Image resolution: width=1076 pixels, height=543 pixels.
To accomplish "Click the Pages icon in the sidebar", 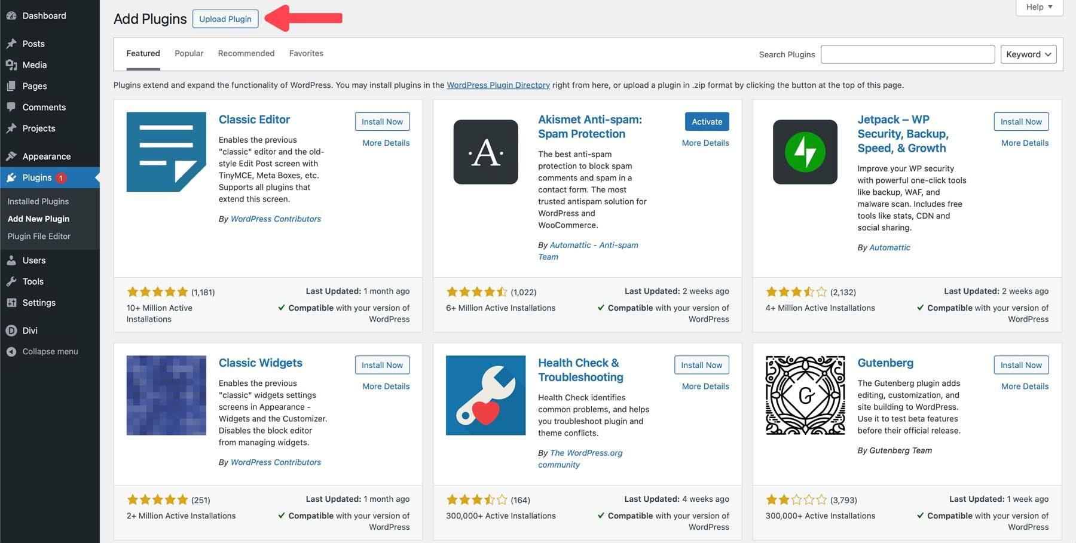I will tap(11, 85).
